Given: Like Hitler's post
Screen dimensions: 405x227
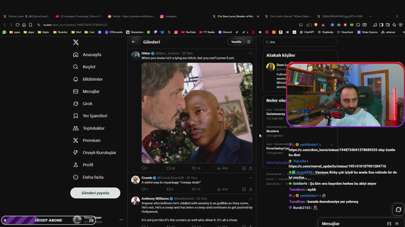Looking at the screenshot, I should pos(196,168).
